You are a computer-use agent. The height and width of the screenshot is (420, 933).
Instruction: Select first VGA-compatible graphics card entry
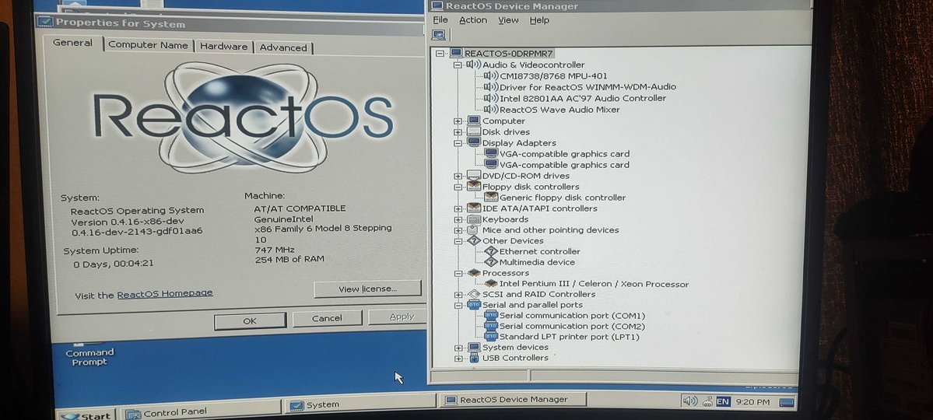pyautogui.click(x=564, y=153)
